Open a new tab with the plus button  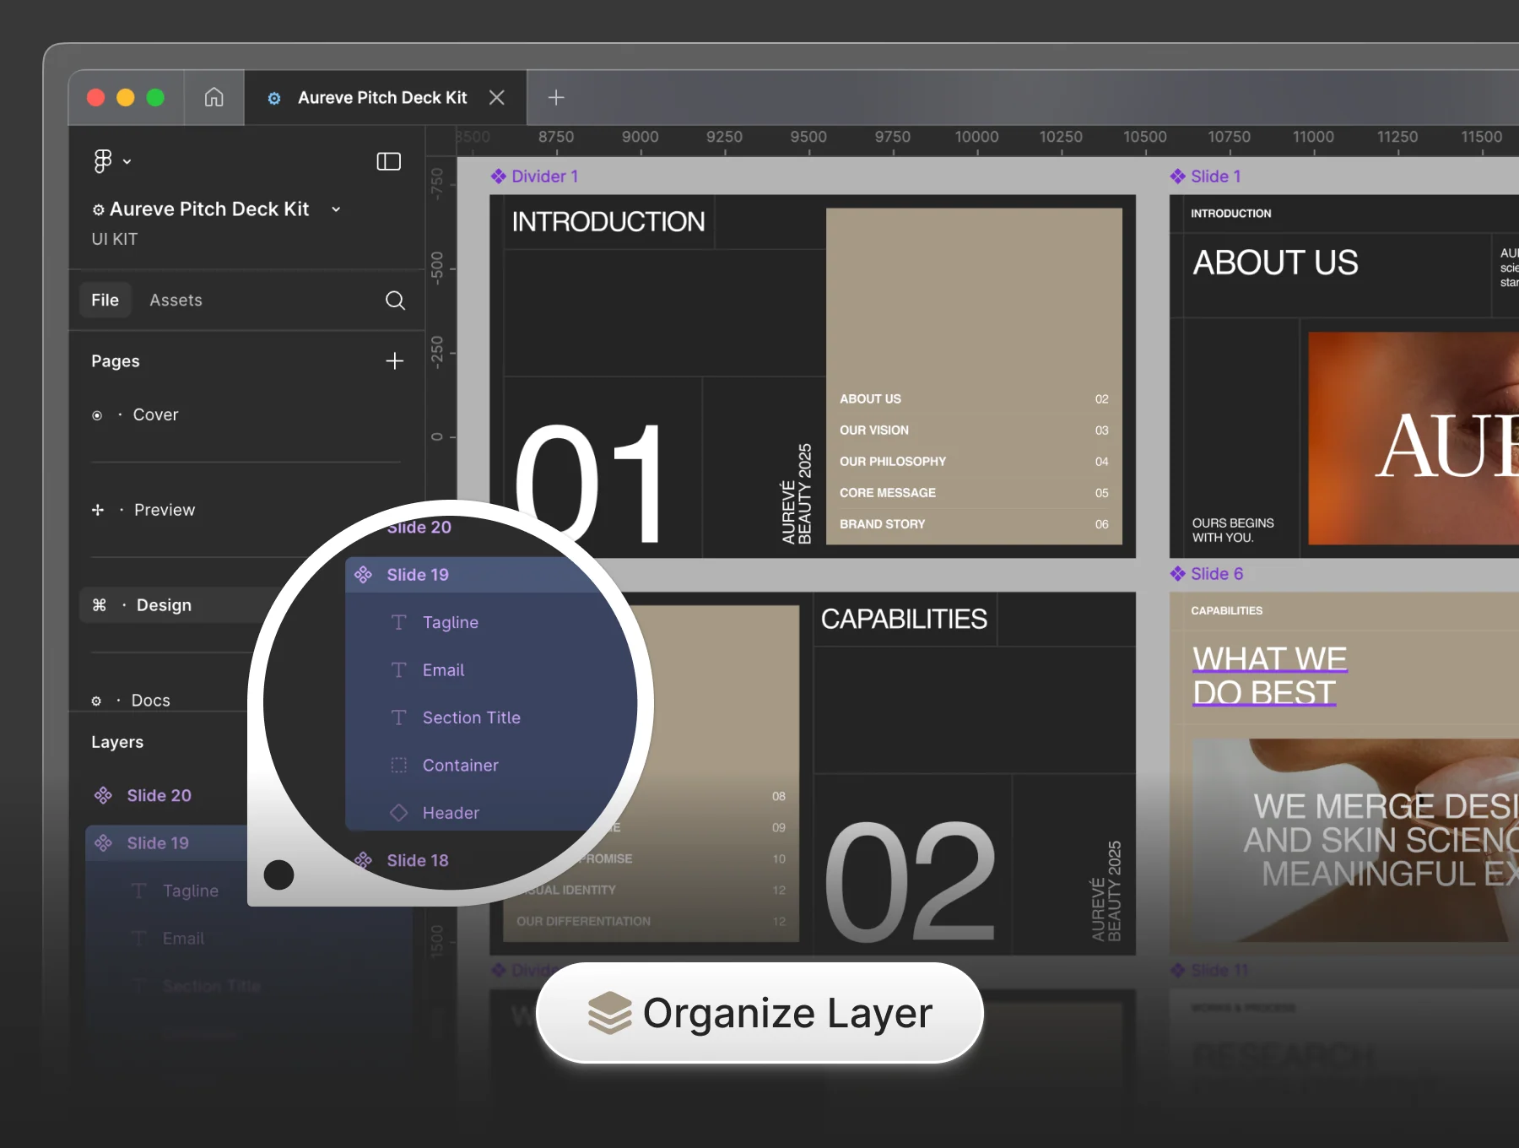[x=555, y=97]
